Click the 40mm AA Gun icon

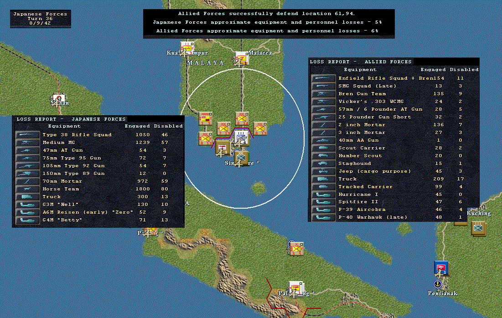(323, 140)
